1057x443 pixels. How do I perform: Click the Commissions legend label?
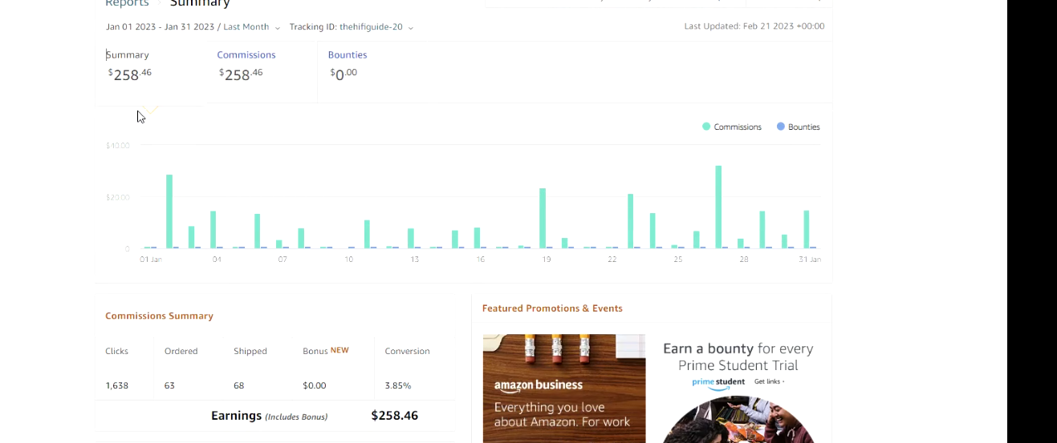tap(738, 127)
